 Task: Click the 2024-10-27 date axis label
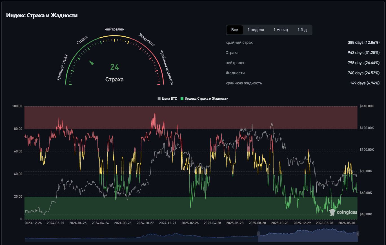(145, 223)
